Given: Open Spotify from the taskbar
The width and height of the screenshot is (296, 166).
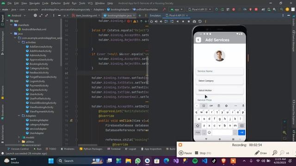Looking at the screenshot, I should (x=195, y=161).
